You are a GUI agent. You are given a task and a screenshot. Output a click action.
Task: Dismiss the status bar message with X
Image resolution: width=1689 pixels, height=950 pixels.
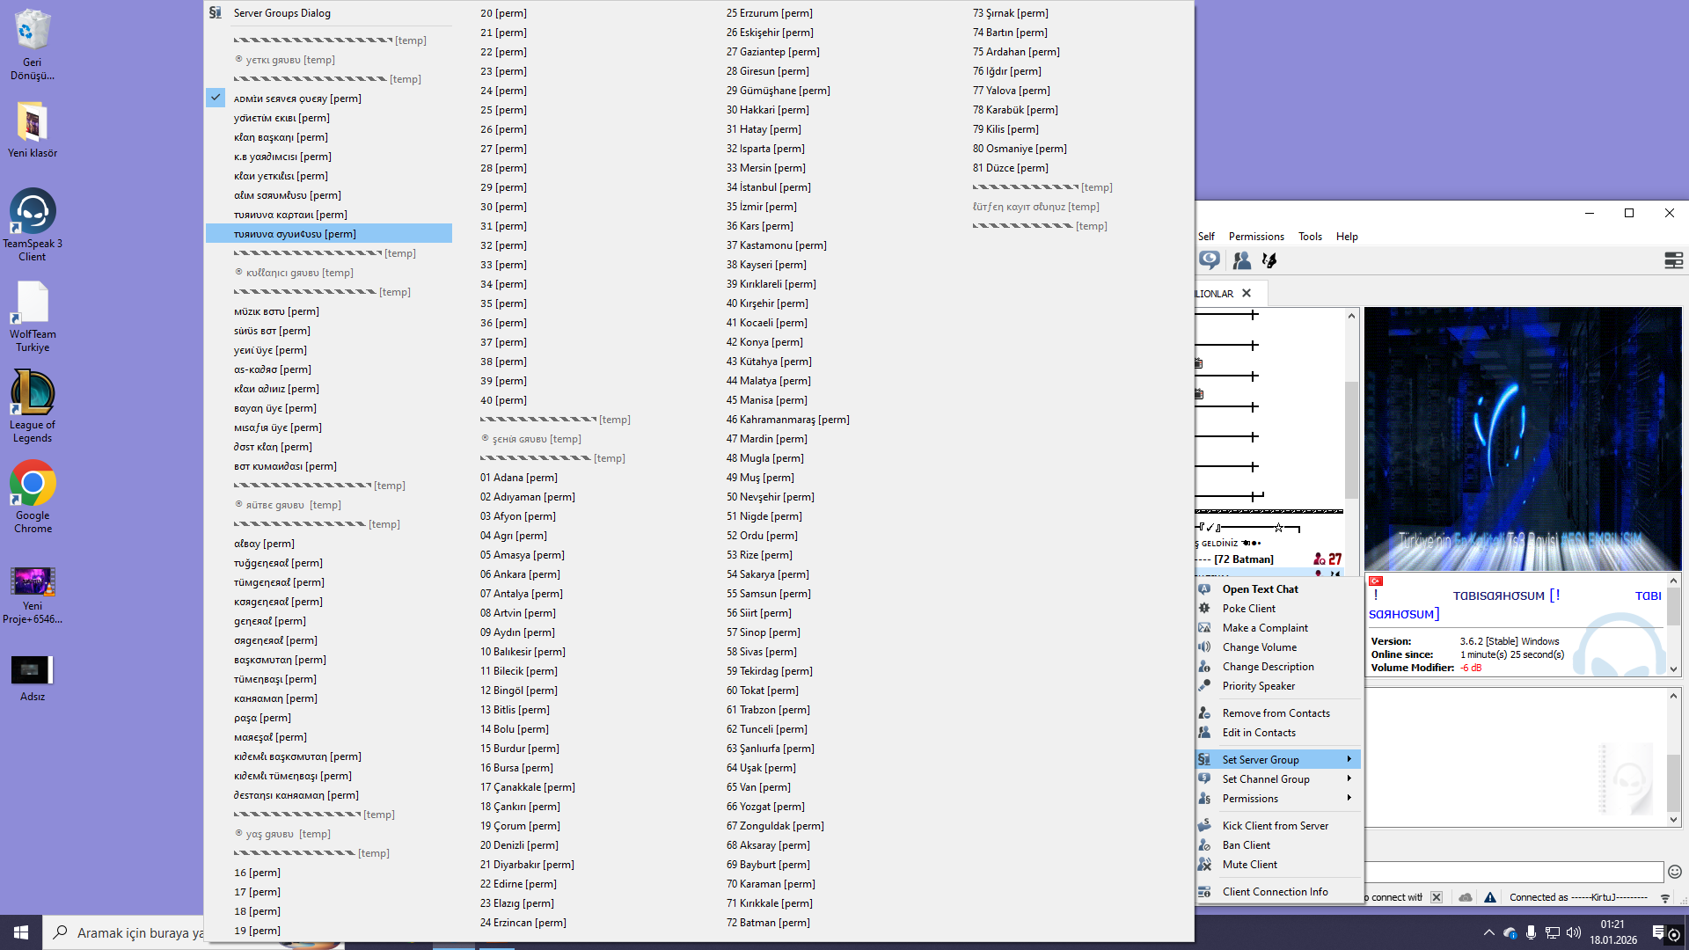(x=1437, y=897)
